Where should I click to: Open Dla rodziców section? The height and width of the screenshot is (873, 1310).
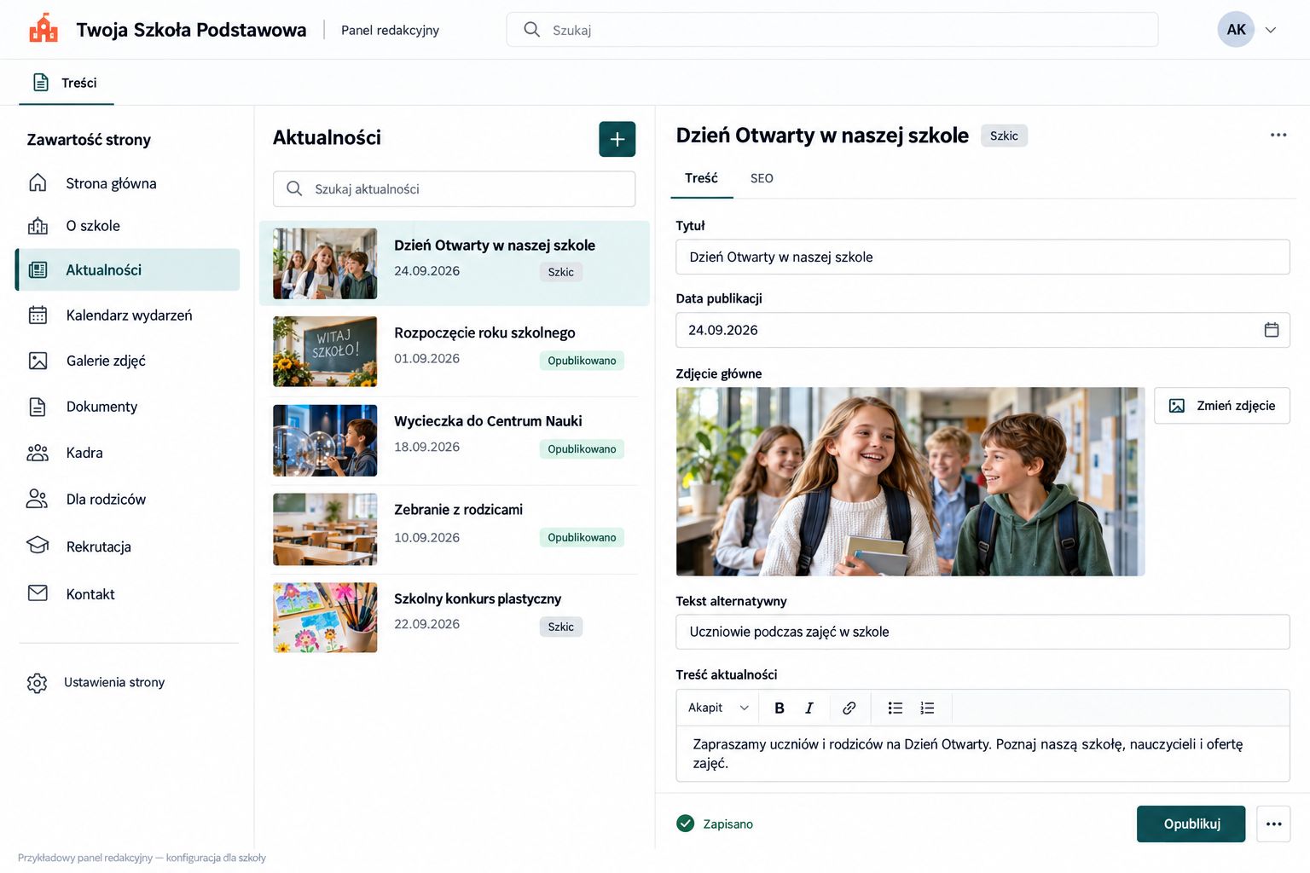(x=128, y=500)
